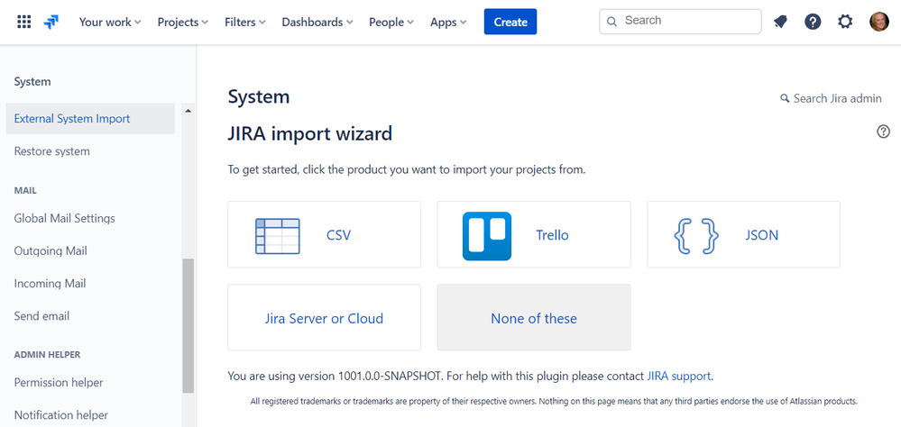Click the sidebar scrollbar thumb
The width and height of the screenshot is (901, 427).
tap(188, 325)
